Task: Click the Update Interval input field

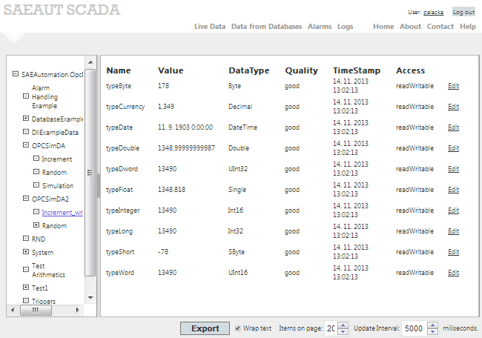Action: tap(415, 328)
